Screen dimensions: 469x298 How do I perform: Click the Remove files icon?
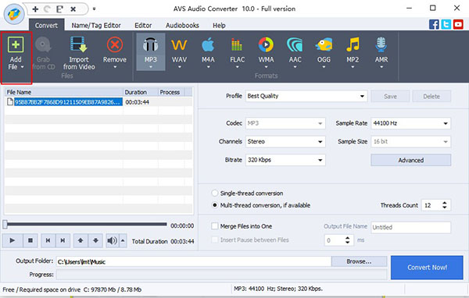click(x=115, y=44)
